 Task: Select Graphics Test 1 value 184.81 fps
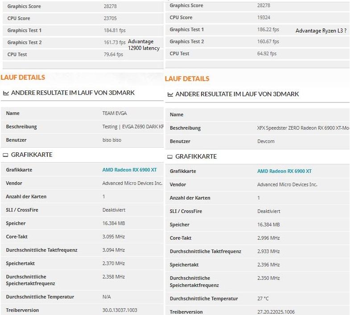[115, 30]
